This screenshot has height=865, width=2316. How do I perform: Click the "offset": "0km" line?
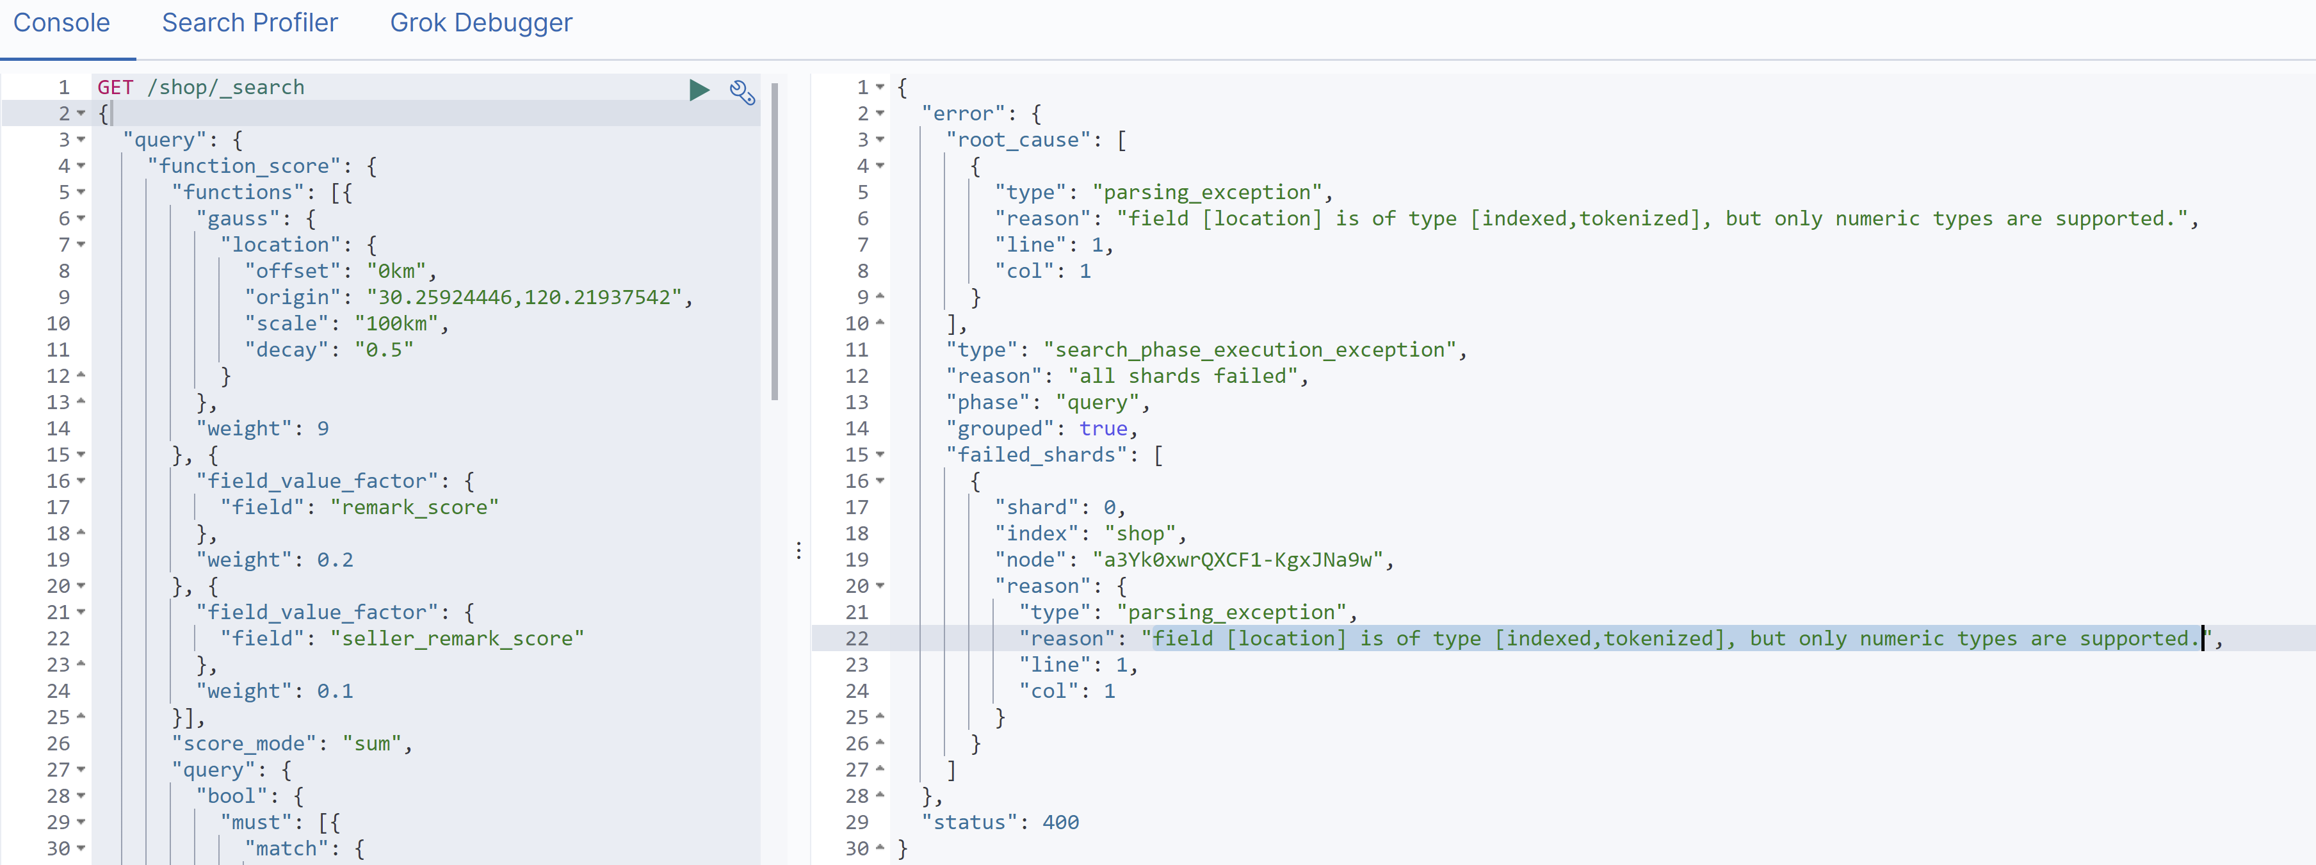pyautogui.click(x=341, y=271)
